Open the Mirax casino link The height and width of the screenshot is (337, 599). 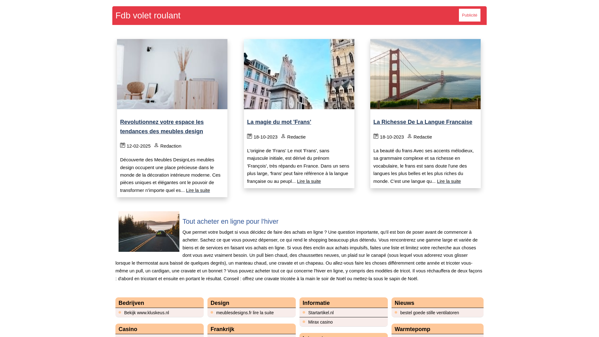pos(320,322)
